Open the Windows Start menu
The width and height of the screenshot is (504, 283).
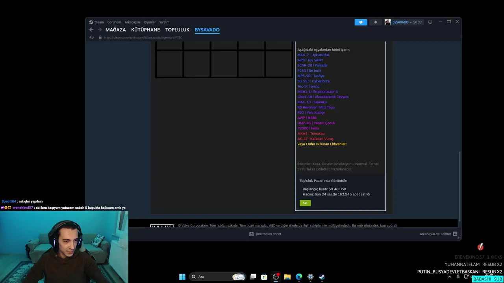[x=182, y=277]
